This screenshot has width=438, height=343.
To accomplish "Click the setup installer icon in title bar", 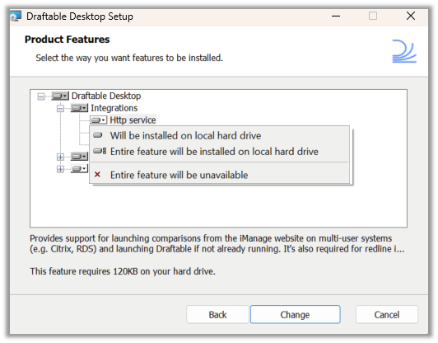I will coord(16,16).
